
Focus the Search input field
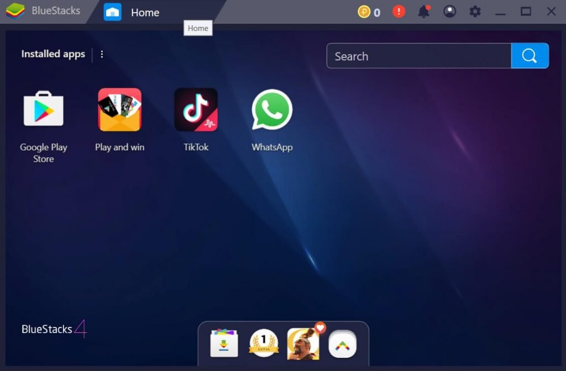[419, 56]
